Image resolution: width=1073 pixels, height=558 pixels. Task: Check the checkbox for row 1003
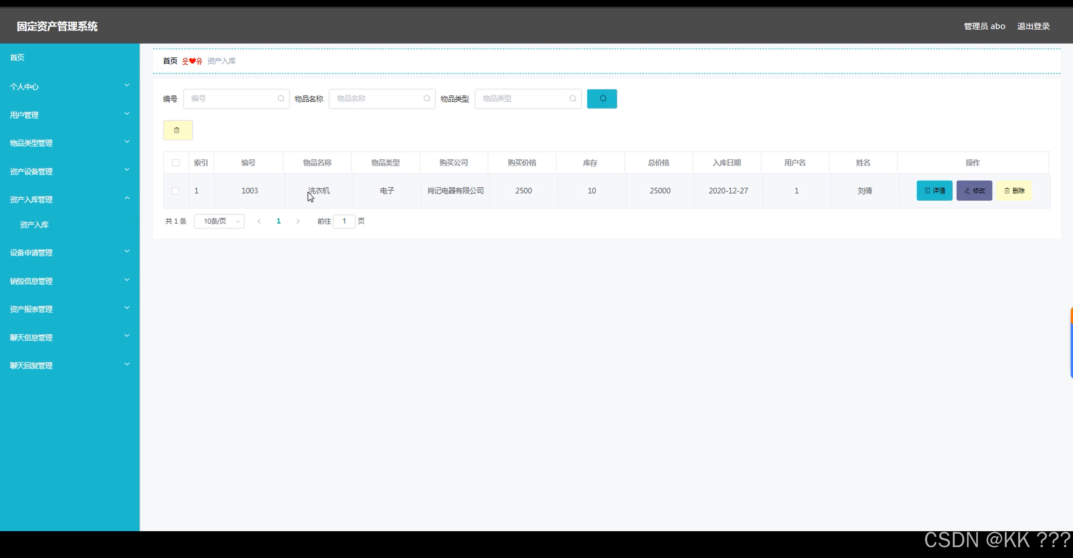coord(175,191)
